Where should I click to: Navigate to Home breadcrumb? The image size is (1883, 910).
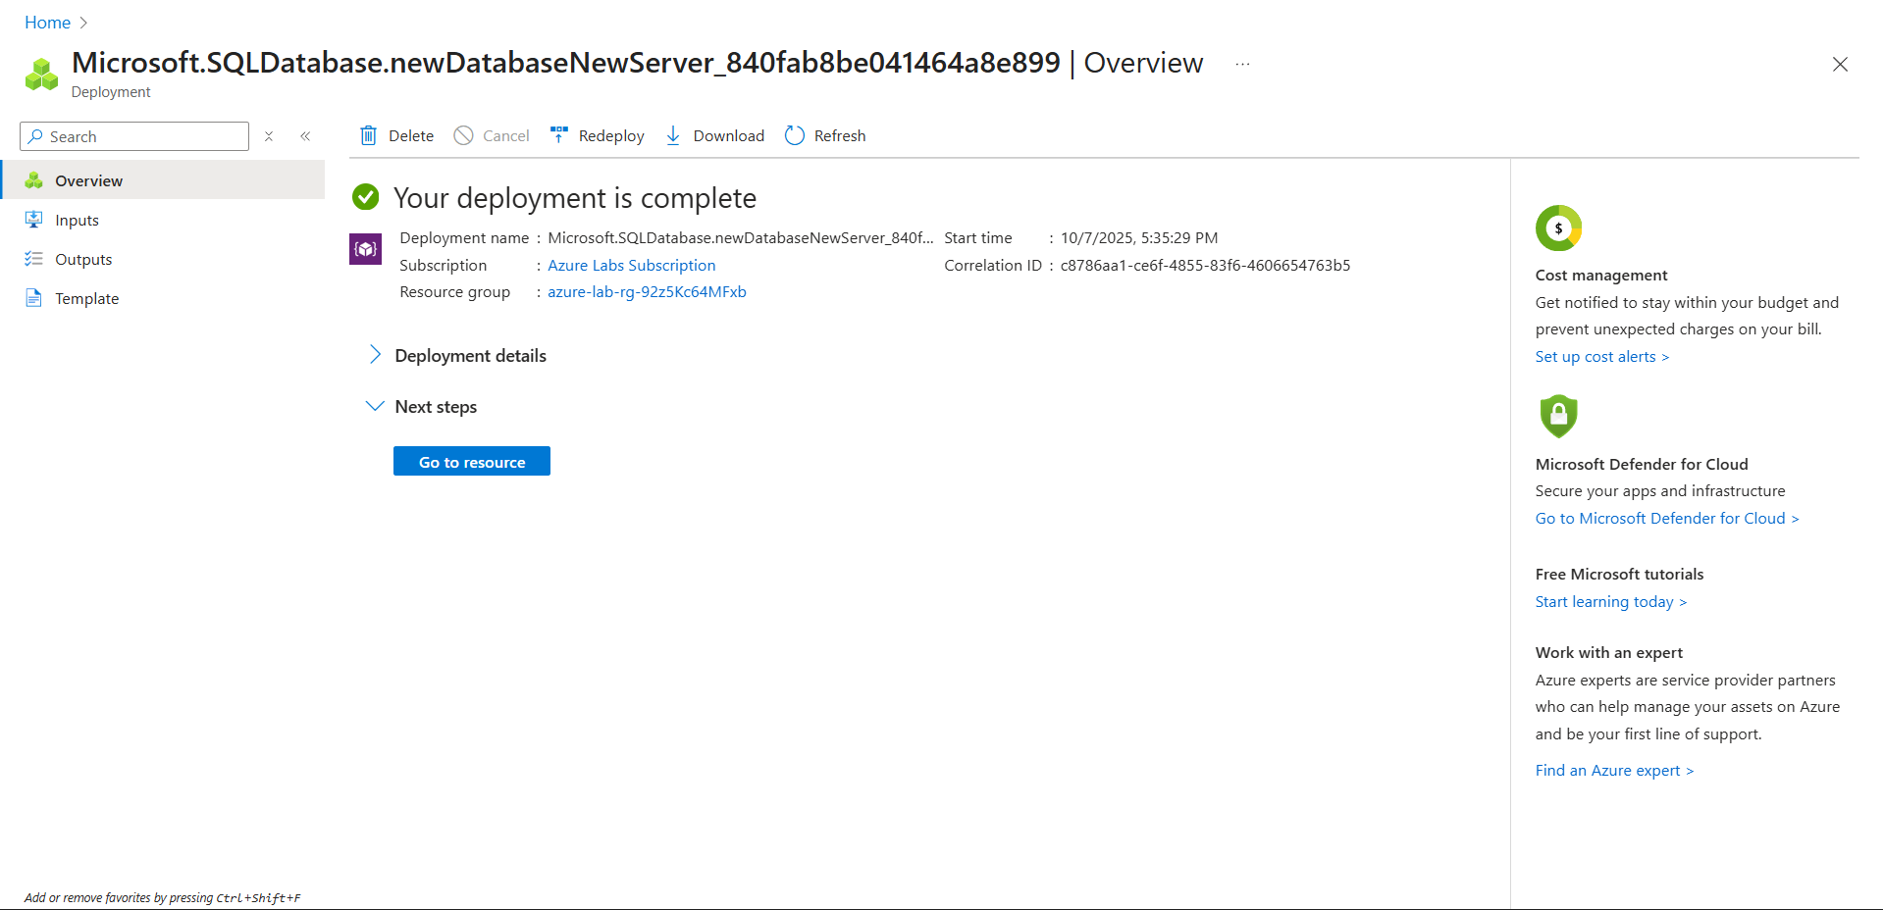pos(47,23)
